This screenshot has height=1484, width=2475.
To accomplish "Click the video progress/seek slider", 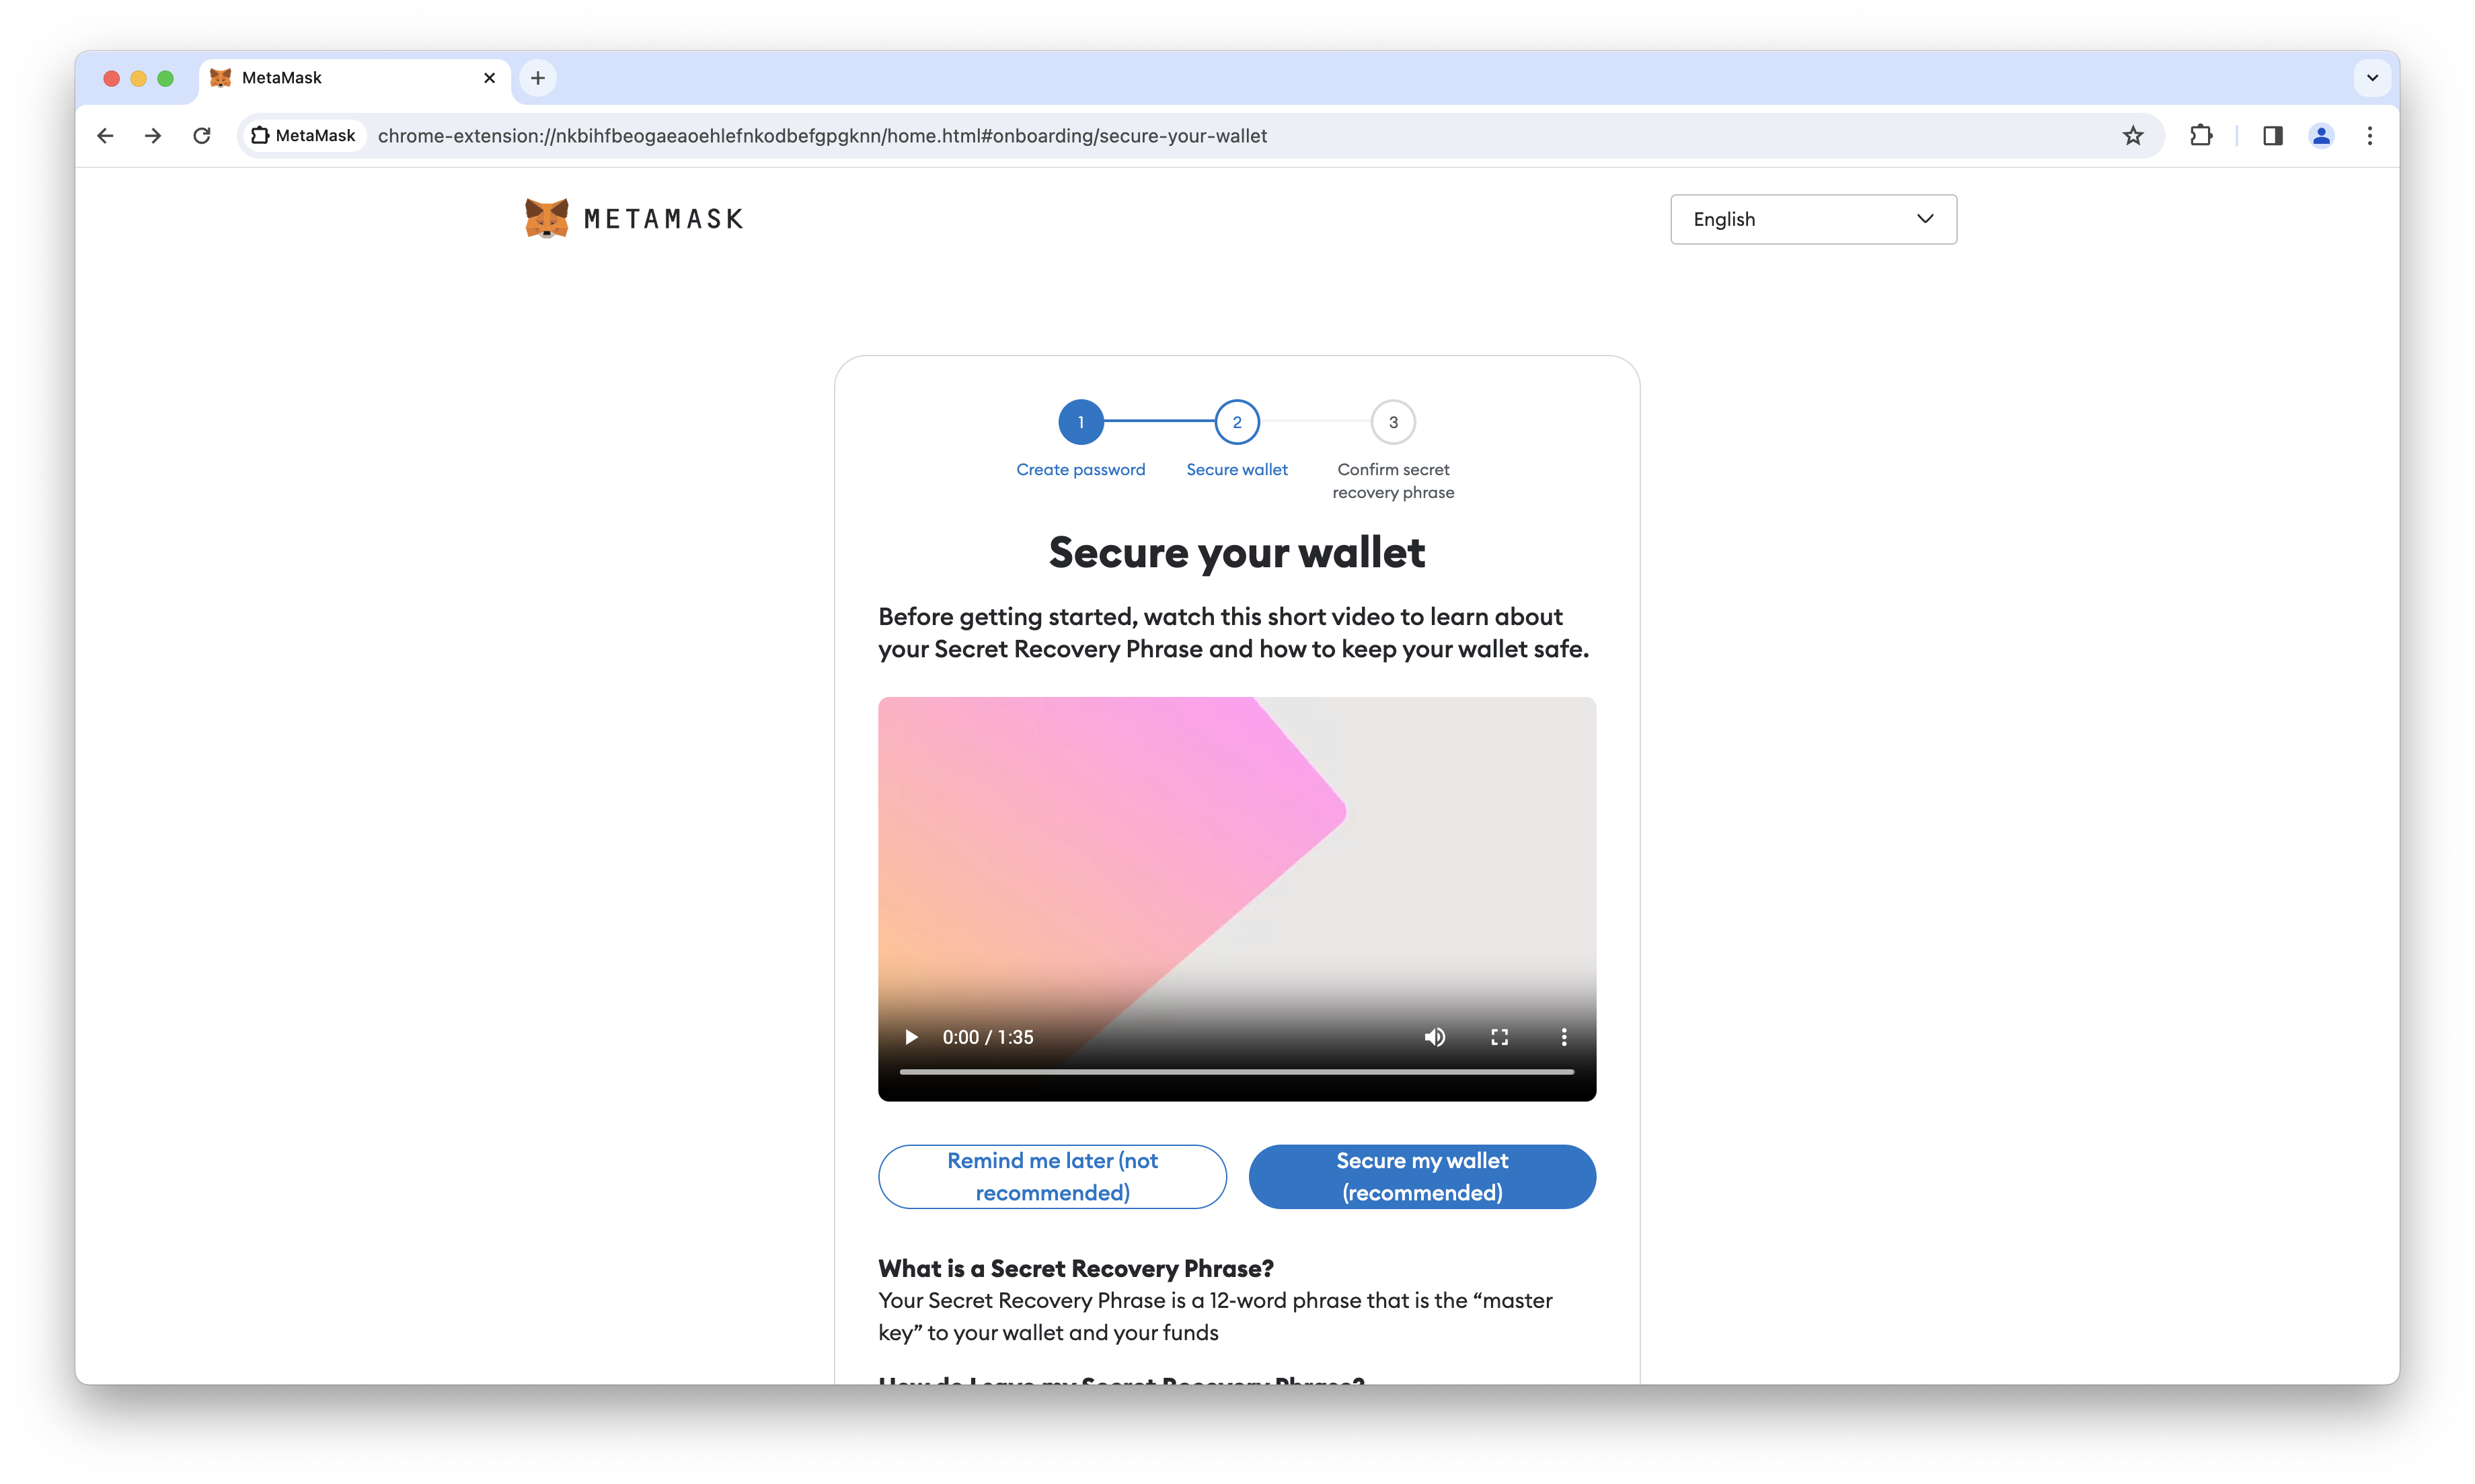I will tap(1237, 1074).
